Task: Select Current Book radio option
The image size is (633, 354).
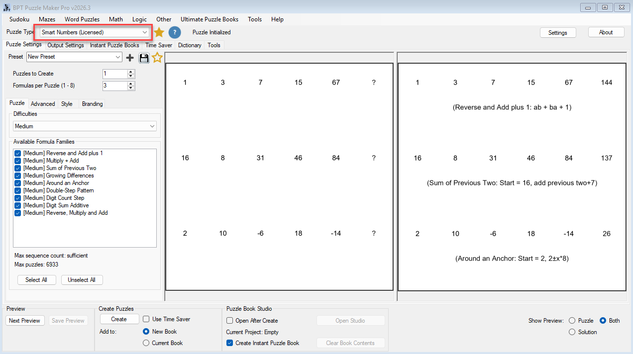Action: 146,343
